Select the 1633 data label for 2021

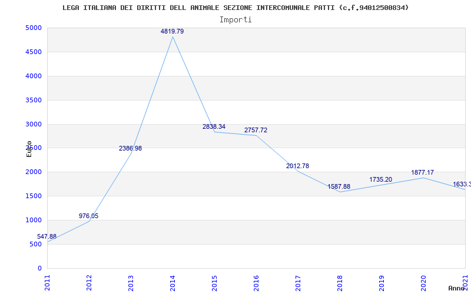pos(462,184)
